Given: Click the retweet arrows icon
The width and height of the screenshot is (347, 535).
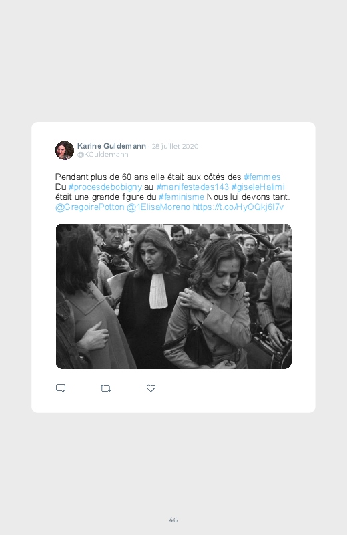Looking at the screenshot, I should click(x=105, y=388).
